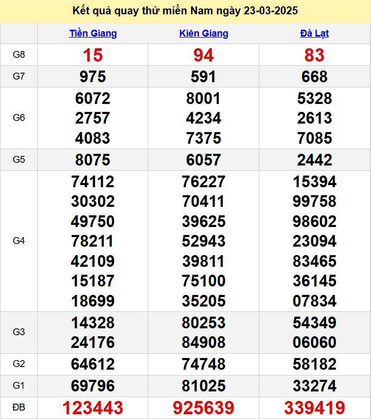Click G4 value 39625
Viewport: 371px width, 419px height.
pos(204,221)
